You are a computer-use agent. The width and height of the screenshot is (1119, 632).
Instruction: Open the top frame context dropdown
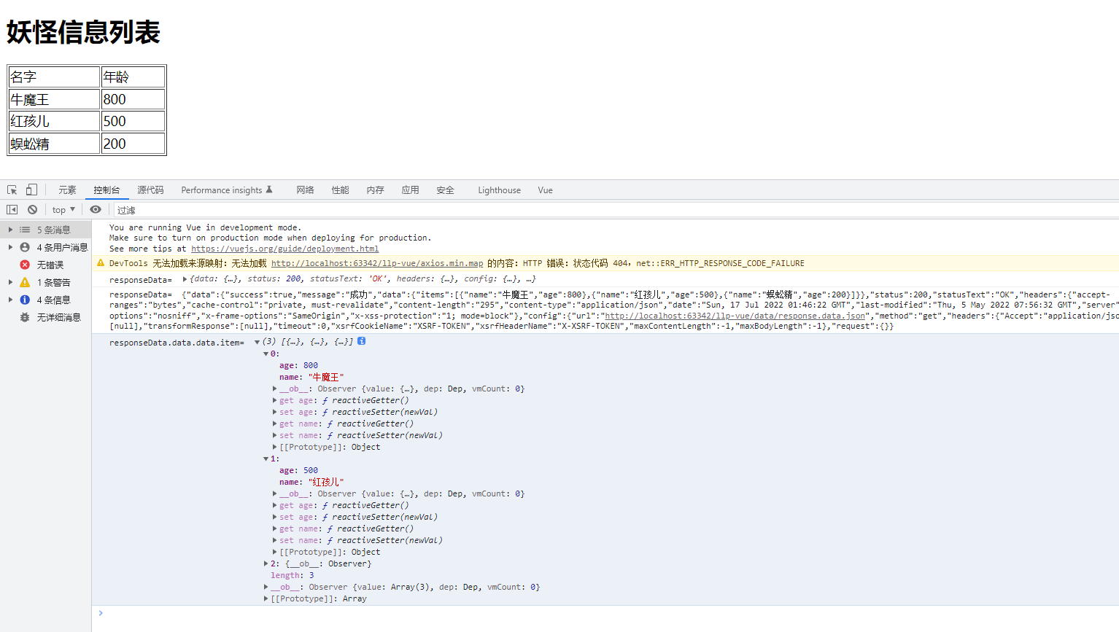[x=62, y=209]
